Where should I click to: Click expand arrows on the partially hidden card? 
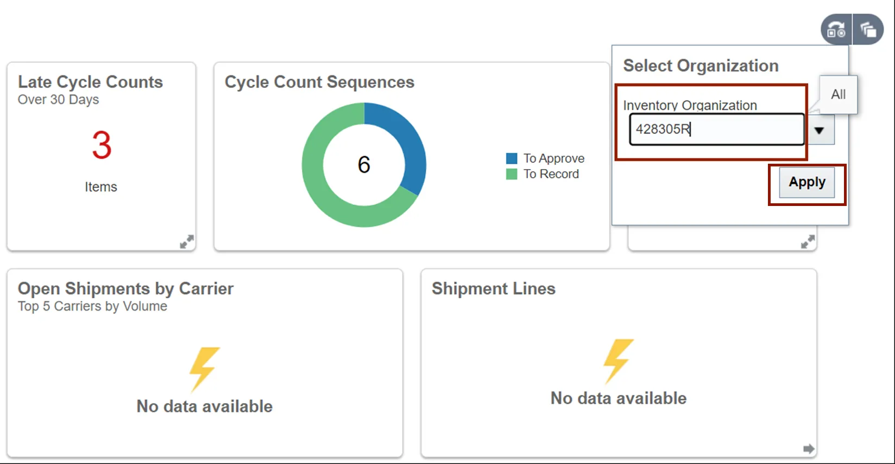(808, 242)
